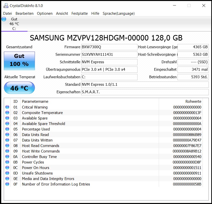Click the Eingeschaltet value 3471 mal
Screen dimensions: 212x204
click(193, 69)
